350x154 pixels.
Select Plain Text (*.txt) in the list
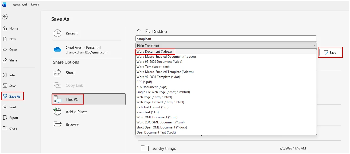[x=226, y=112]
